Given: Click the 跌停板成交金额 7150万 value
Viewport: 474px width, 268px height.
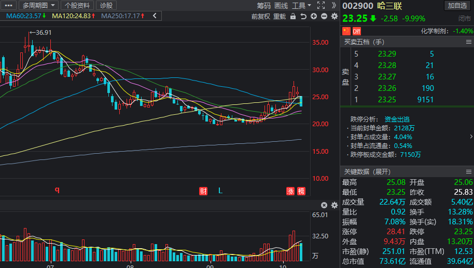Looking at the screenshot, I should (x=411, y=154).
